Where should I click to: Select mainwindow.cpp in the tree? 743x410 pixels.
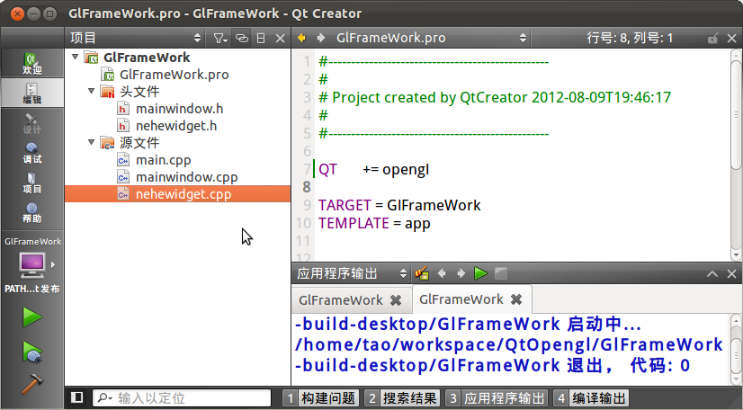pos(187,177)
